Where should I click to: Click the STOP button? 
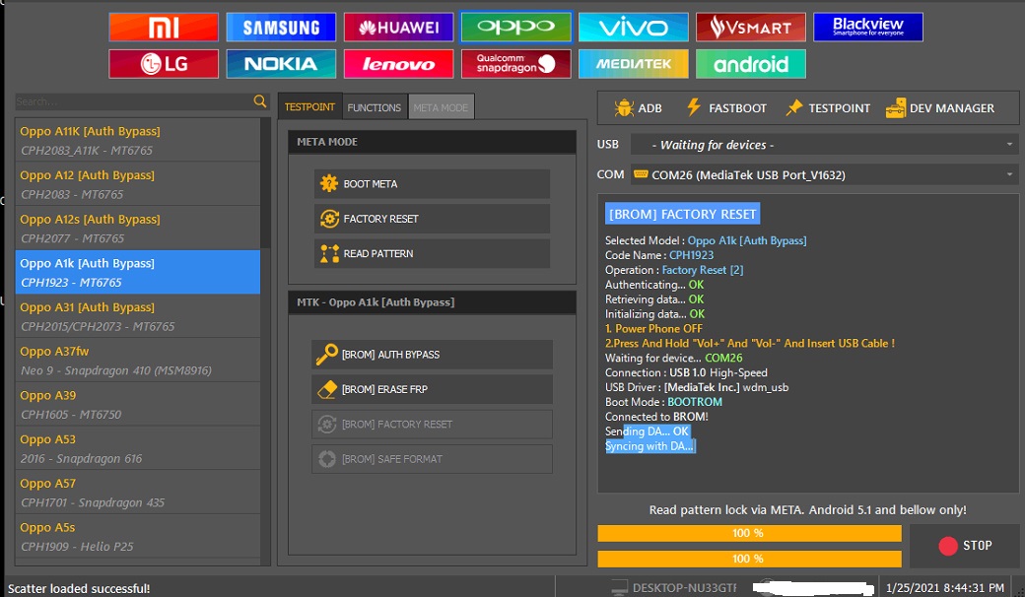[x=964, y=546]
